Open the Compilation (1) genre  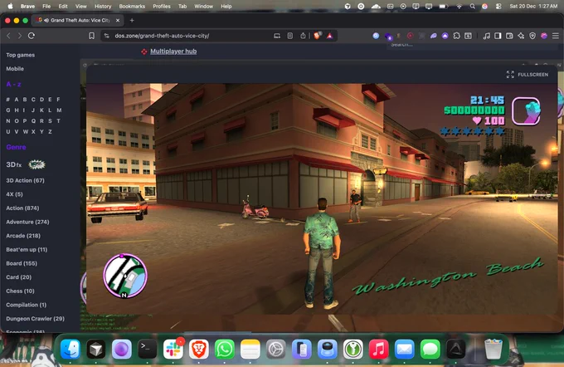tap(27, 305)
